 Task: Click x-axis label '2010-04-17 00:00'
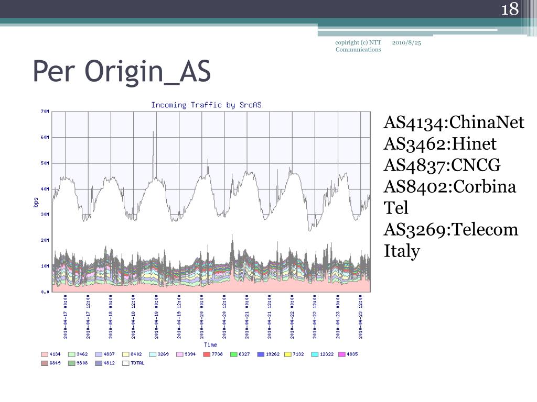(66, 317)
